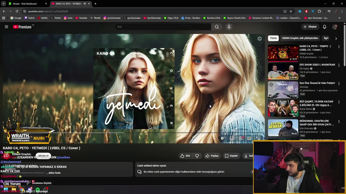Viewport: 346px width, 194px height.
Task: Open YouTube notifications bell
Action: (x=325, y=27)
